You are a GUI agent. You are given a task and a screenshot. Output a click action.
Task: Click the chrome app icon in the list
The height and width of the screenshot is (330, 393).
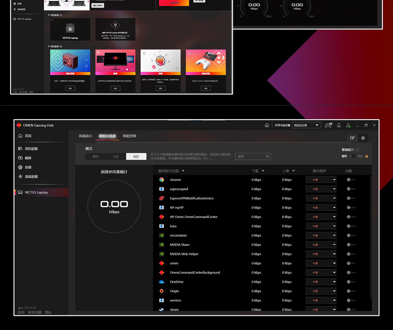162,180
